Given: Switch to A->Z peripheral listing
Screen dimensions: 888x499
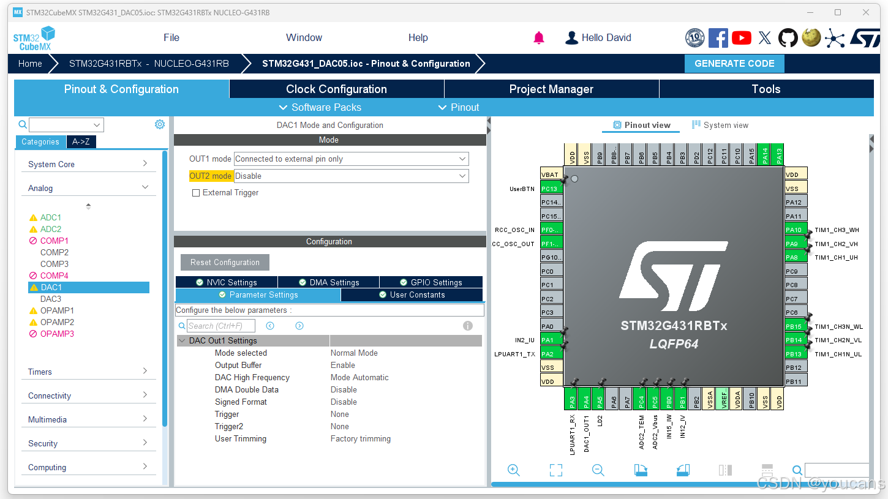Looking at the screenshot, I should 81,142.
